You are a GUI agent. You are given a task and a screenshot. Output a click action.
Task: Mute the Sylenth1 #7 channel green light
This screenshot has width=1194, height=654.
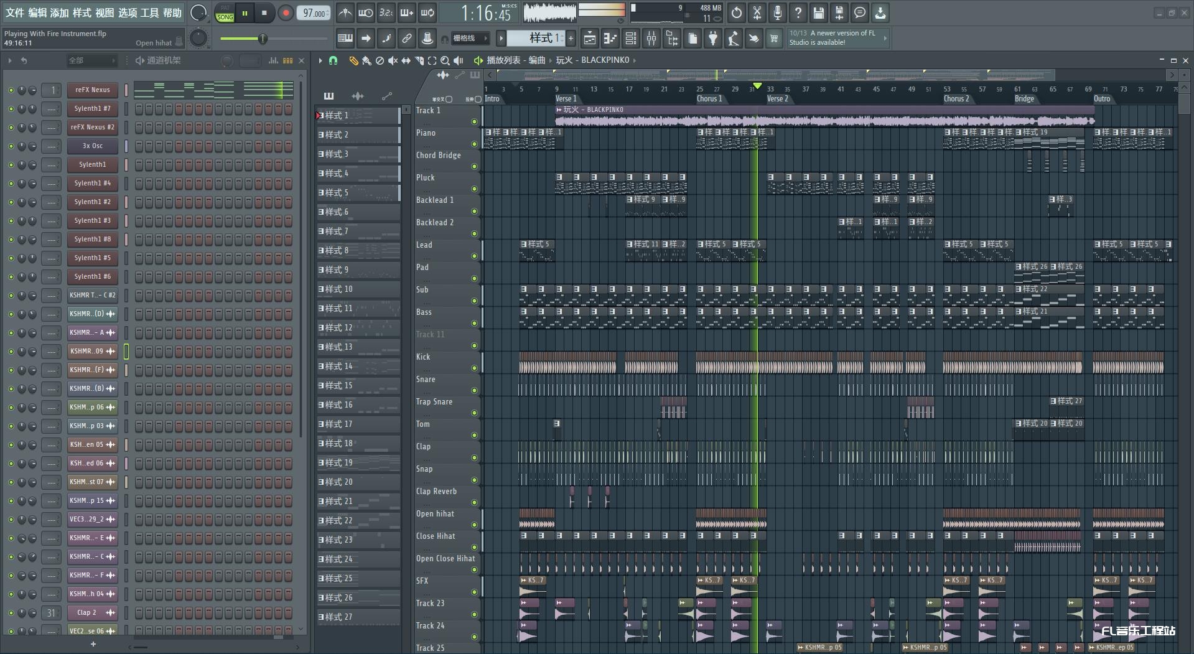pos(11,109)
